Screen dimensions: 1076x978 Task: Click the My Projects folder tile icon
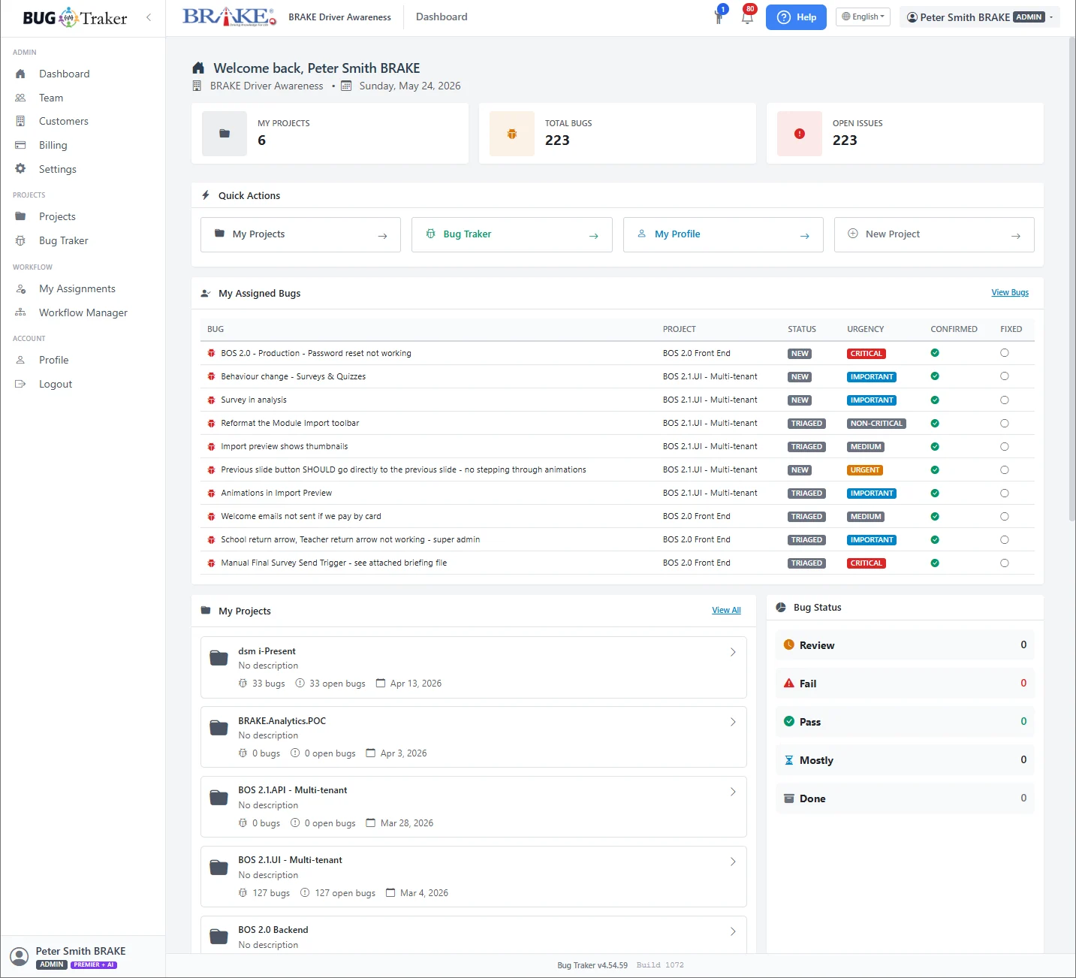(x=225, y=134)
